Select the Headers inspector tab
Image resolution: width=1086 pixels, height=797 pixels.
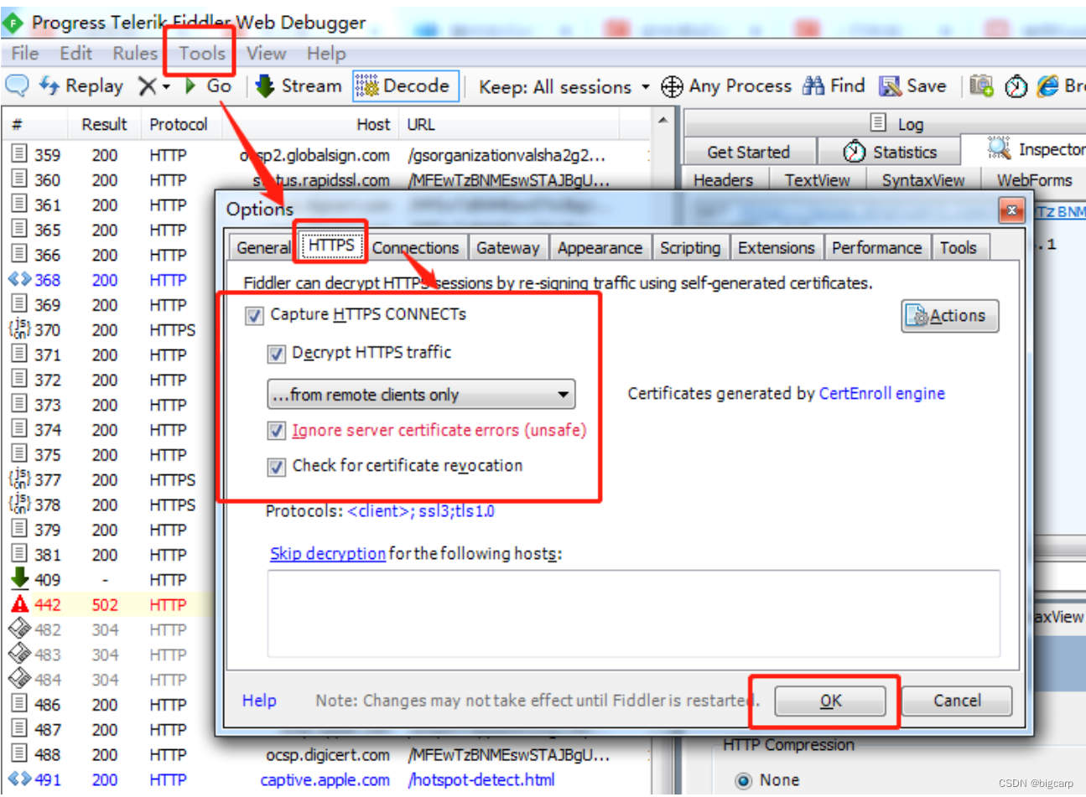coord(723,180)
